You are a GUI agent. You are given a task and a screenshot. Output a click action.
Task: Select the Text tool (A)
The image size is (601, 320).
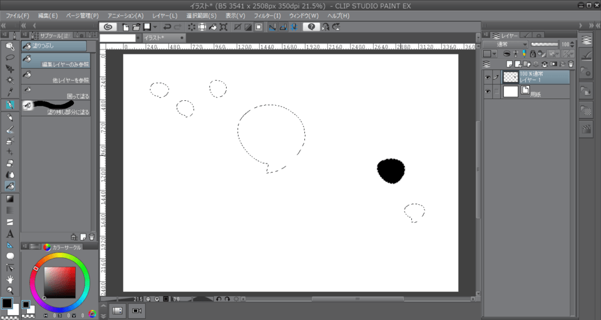[x=10, y=234]
